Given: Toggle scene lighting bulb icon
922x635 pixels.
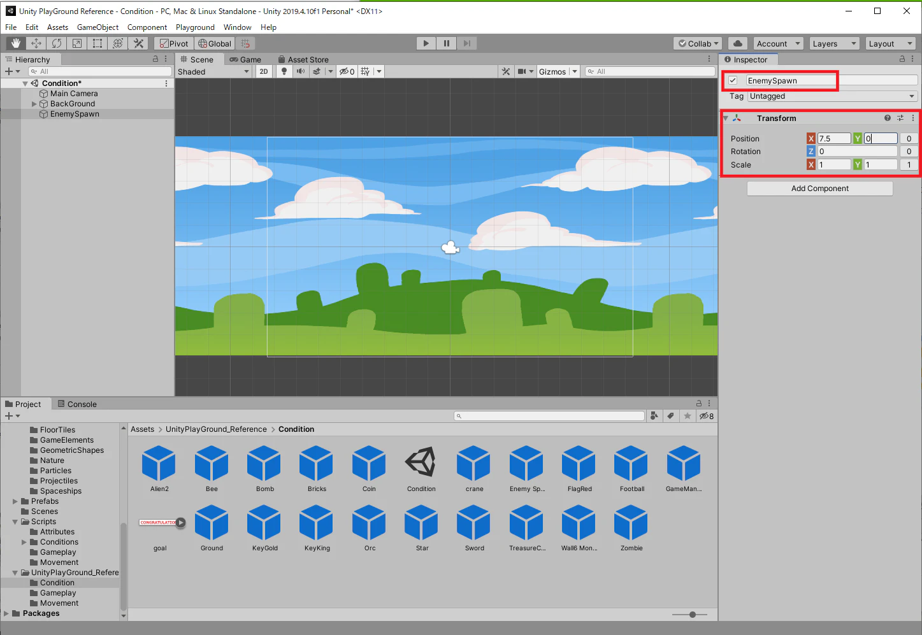Looking at the screenshot, I should click(284, 71).
